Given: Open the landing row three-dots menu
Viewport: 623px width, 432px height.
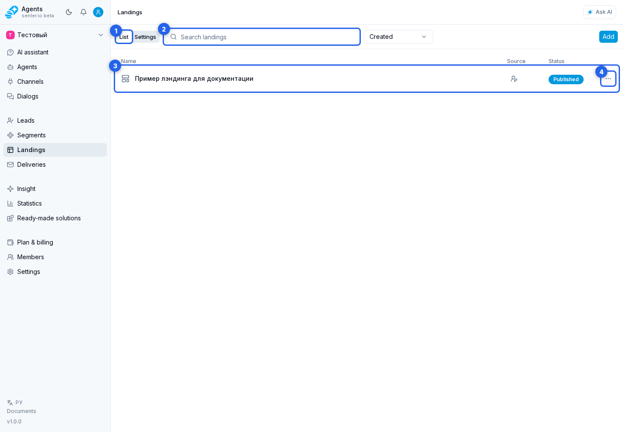Looking at the screenshot, I should pyautogui.click(x=608, y=79).
